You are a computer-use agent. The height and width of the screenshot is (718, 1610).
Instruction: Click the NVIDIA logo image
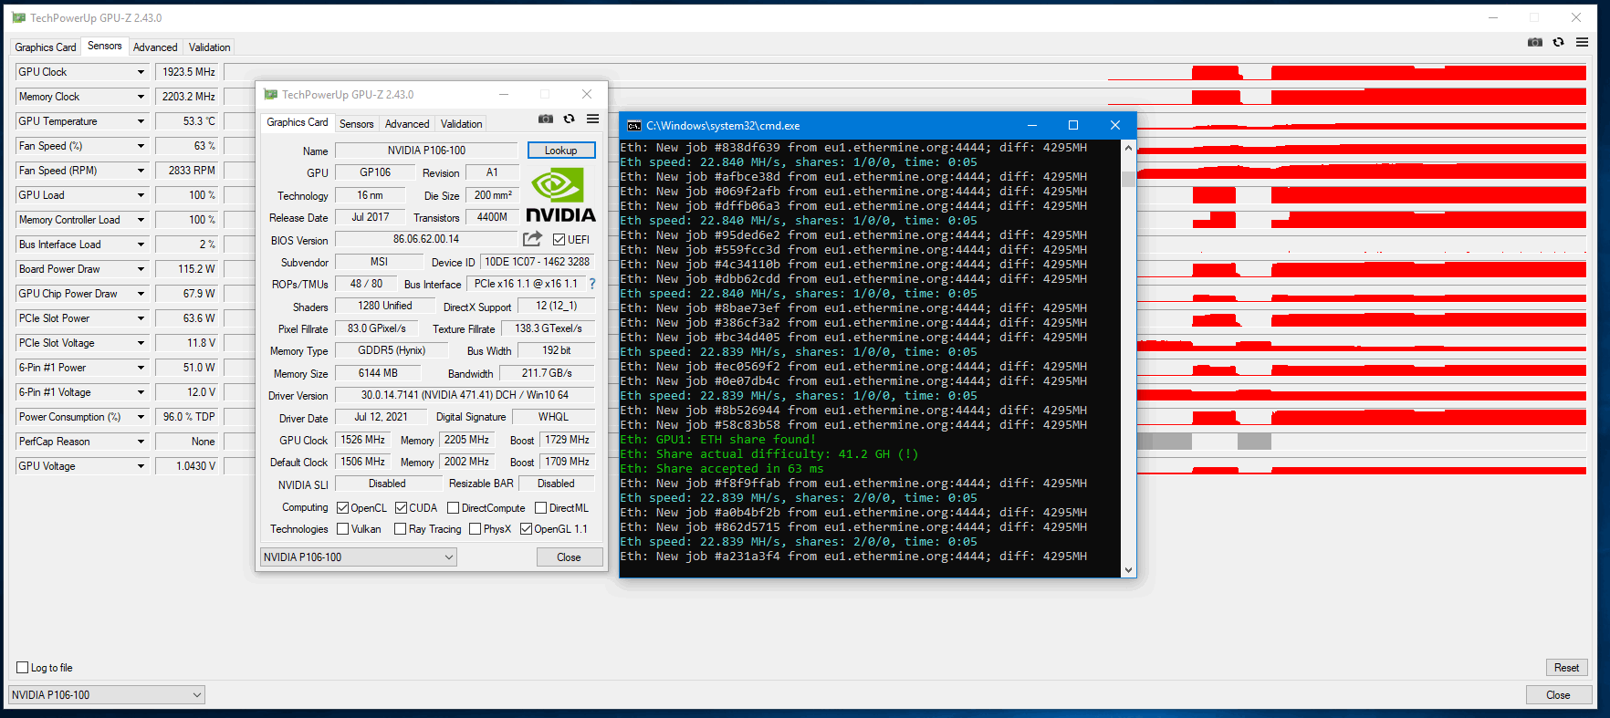point(560,195)
